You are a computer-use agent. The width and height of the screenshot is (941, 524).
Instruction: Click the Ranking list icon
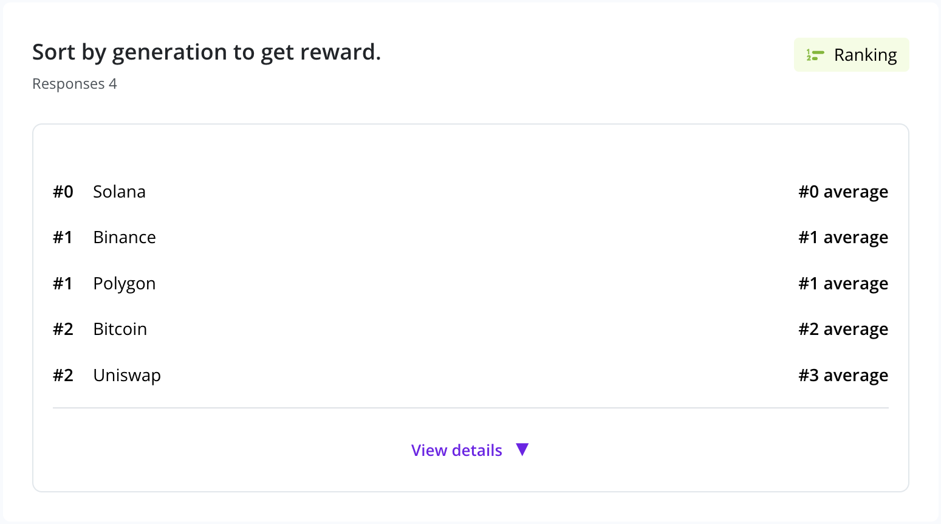(815, 55)
